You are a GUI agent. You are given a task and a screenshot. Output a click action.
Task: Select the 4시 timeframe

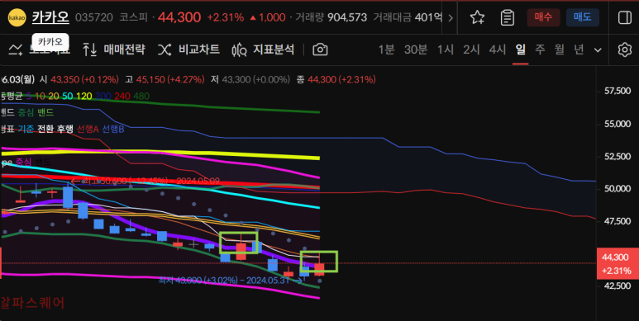pos(497,50)
